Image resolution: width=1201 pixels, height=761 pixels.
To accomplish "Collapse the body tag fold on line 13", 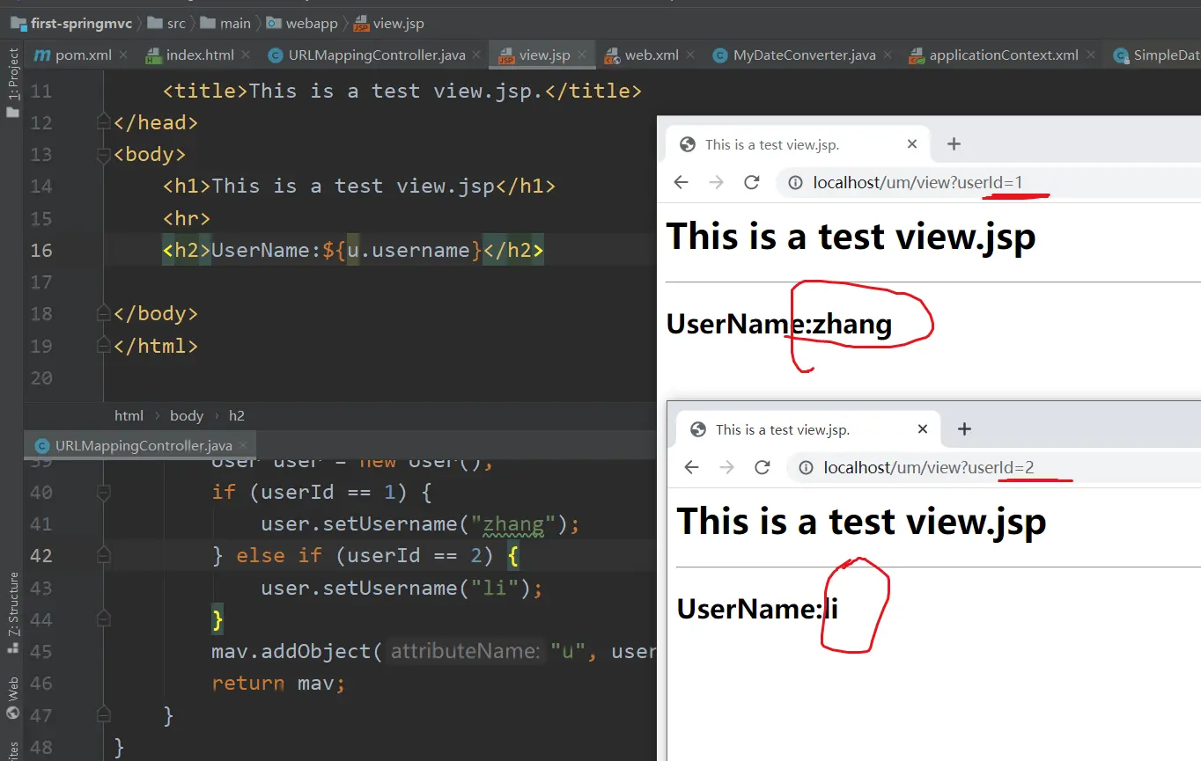I will pyautogui.click(x=104, y=155).
